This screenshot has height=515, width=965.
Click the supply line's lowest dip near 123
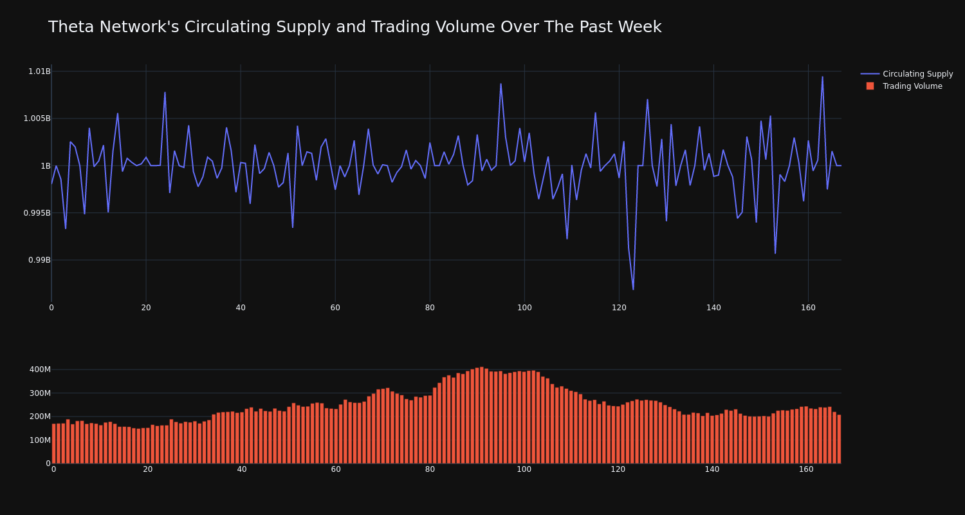633,289
